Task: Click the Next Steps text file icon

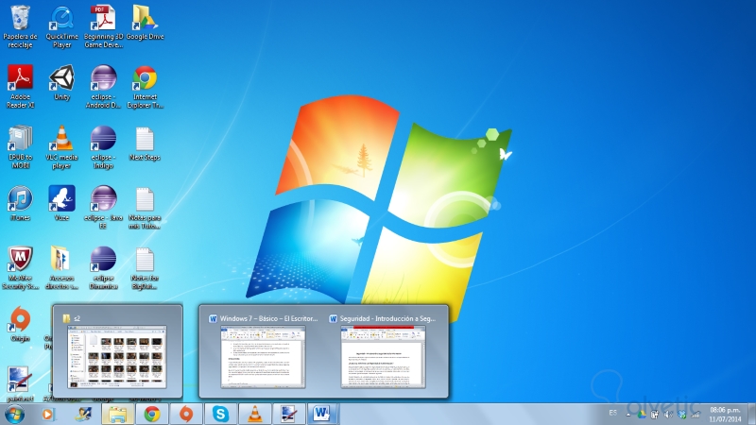Action: click(x=145, y=144)
